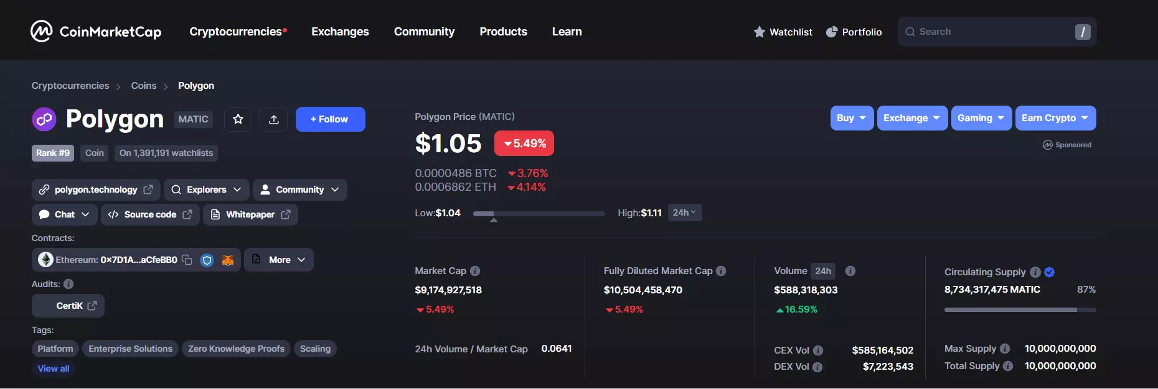Open the Earn Crypto dropdown
1158x389 pixels.
(x=1055, y=118)
